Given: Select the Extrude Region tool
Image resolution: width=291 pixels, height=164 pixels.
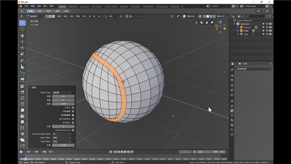Looking at the screenshot, I should 23,80.
